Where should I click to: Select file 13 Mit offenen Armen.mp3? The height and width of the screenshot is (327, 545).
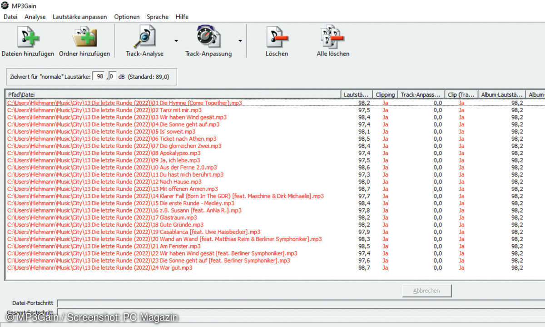click(113, 189)
